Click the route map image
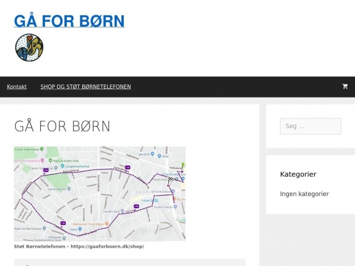This screenshot has height=266, width=355. [99, 194]
